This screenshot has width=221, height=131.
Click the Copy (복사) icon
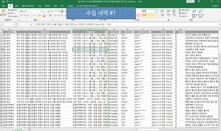pos(9,13)
